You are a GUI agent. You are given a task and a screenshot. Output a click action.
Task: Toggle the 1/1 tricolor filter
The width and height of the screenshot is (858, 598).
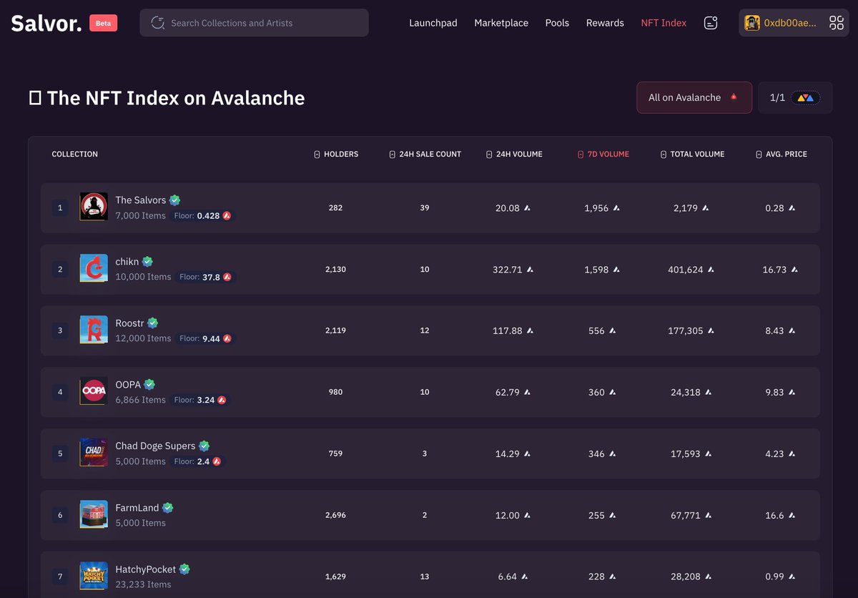click(795, 97)
